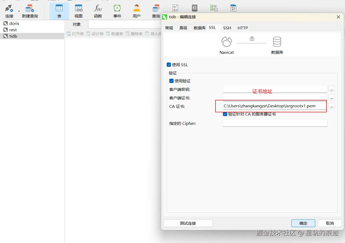
Task: Confirm with the 确定 button
Action: click(303, 223)
